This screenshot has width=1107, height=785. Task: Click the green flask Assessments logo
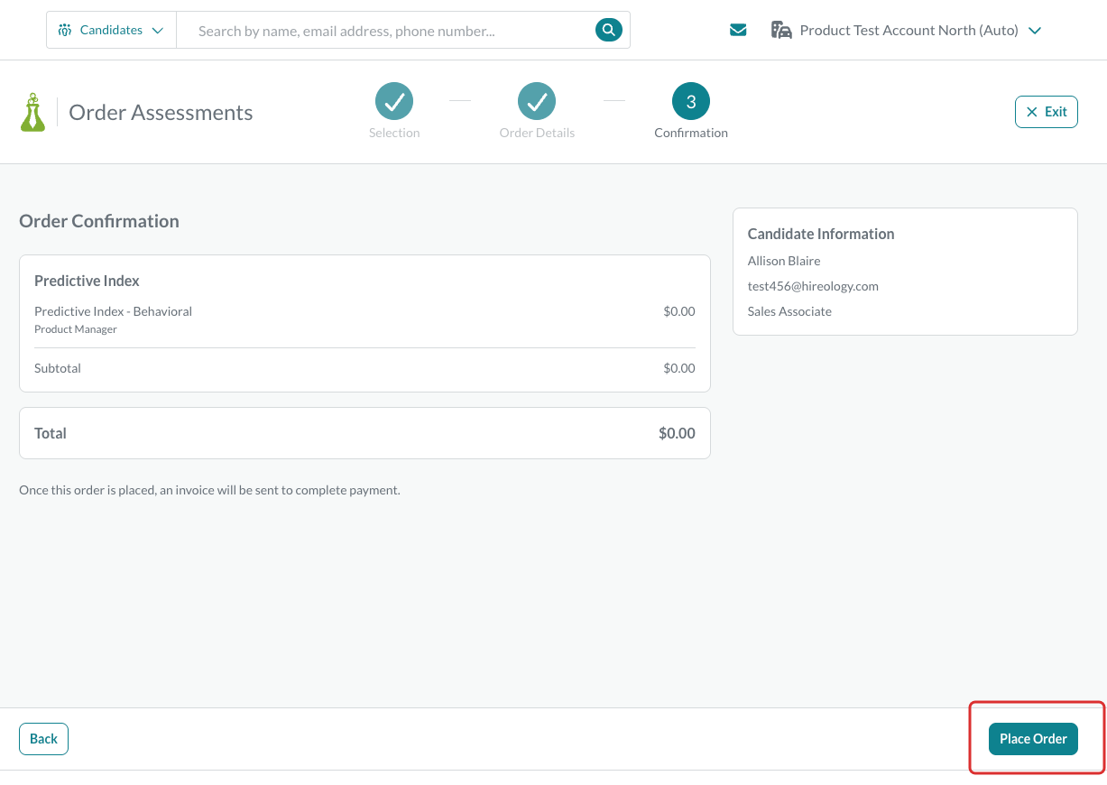point(32,112)
